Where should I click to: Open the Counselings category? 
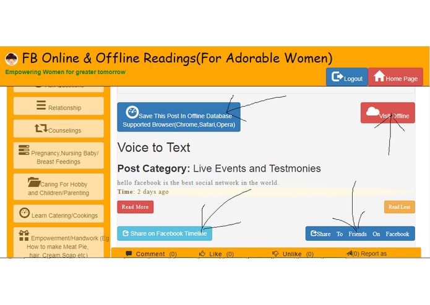coord(59,128)
